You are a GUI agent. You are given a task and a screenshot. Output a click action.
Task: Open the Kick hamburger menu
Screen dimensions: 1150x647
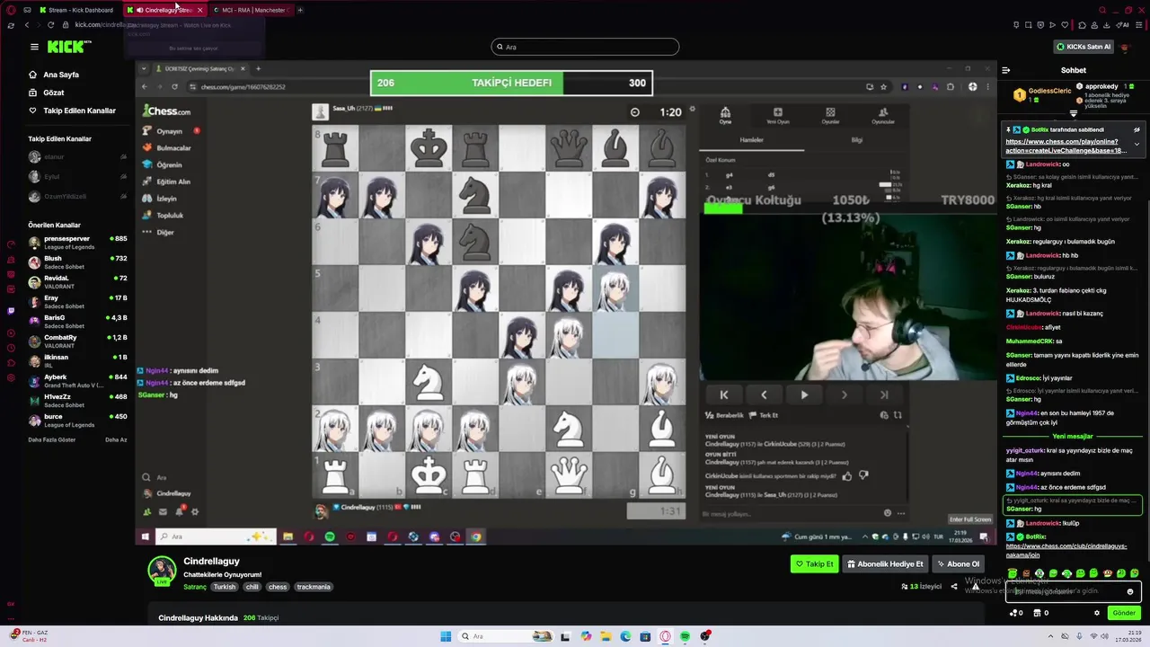[x=34, y=47]
